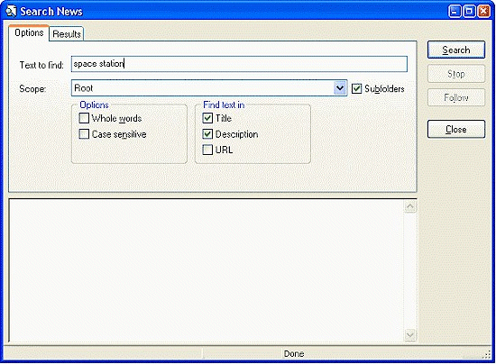Enable the Case sensitive option
This screenshot has height=364, width=496.
[84, 134]
